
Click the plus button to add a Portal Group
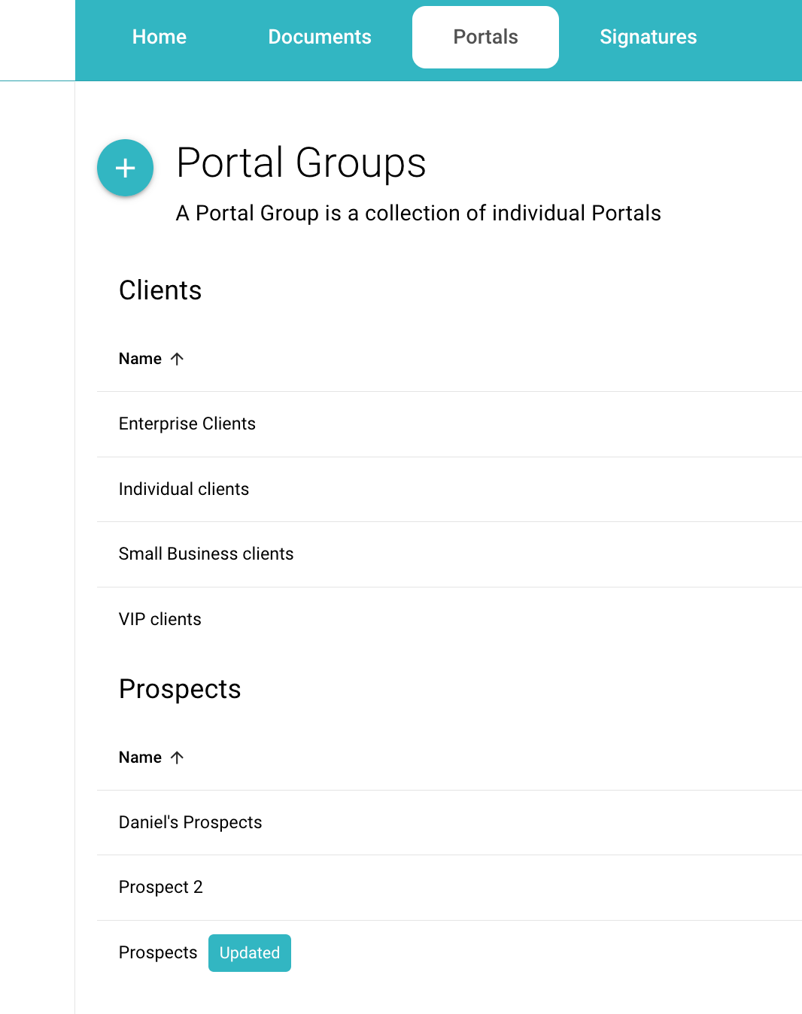(125, 168)
